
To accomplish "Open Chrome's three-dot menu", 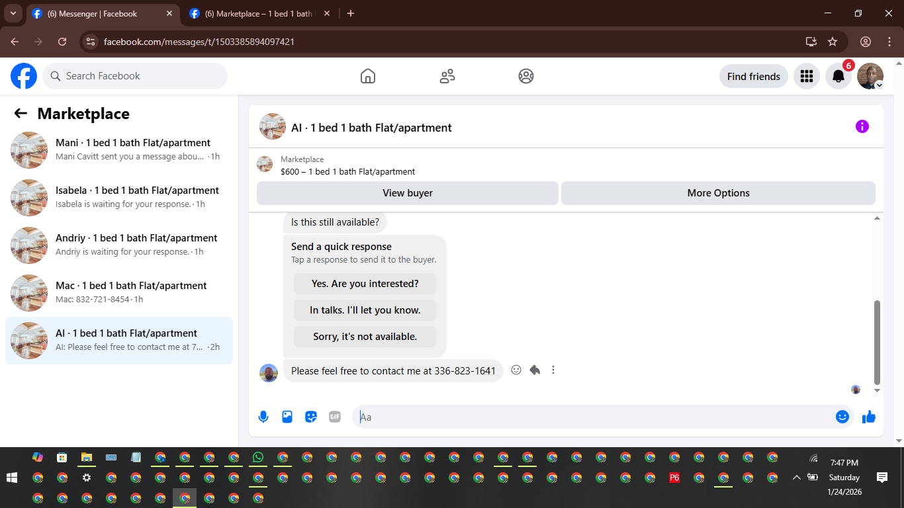I will tap(889, 42).
